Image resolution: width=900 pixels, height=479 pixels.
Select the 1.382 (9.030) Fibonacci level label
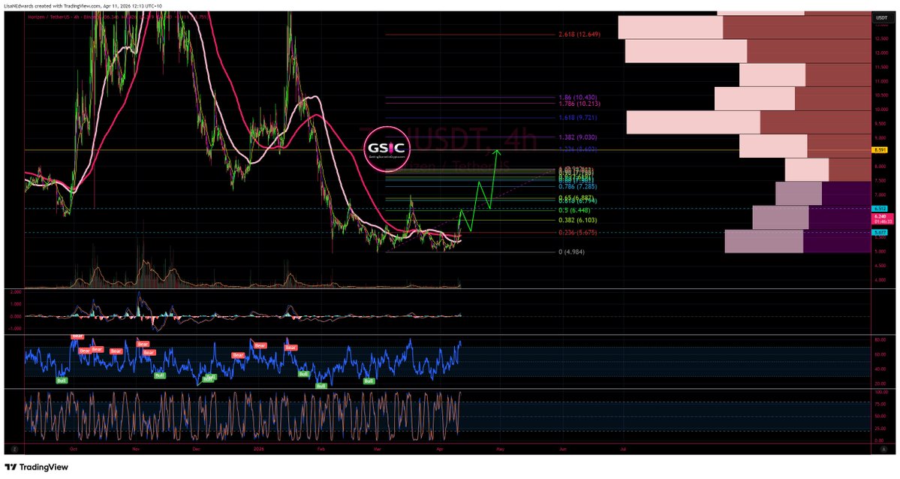[577, 138]
